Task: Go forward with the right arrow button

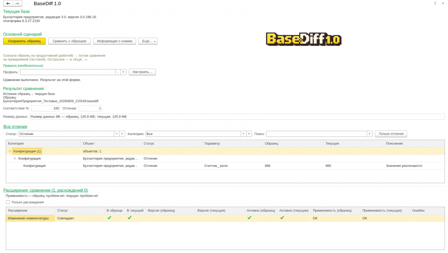Action: 18,3
